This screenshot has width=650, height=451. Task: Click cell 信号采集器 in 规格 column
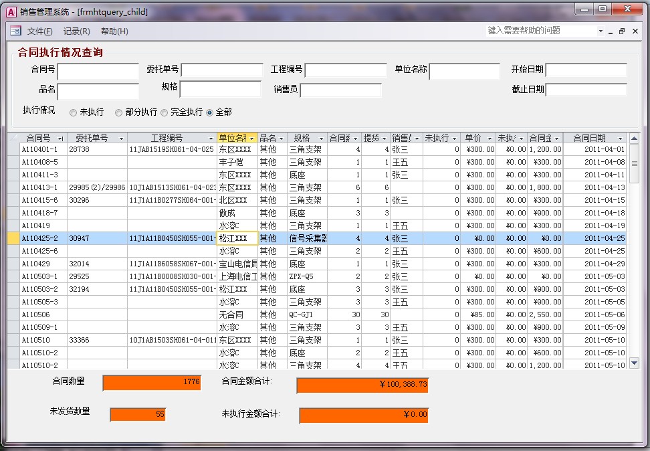[x=307, y=239]
